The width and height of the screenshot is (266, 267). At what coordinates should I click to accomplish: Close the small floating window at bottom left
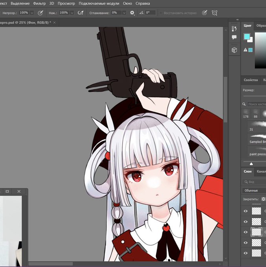19,191
